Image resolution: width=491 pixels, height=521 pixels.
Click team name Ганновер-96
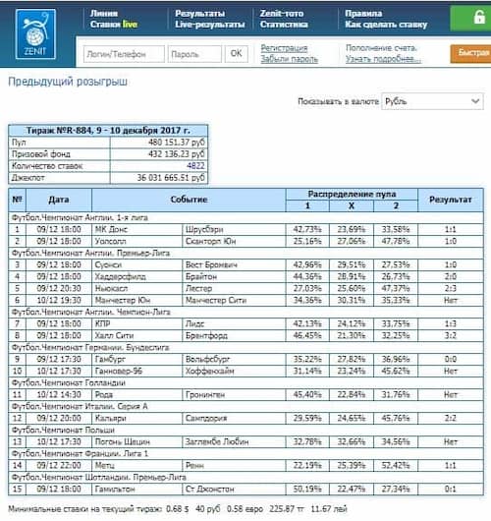coord(119,371)
